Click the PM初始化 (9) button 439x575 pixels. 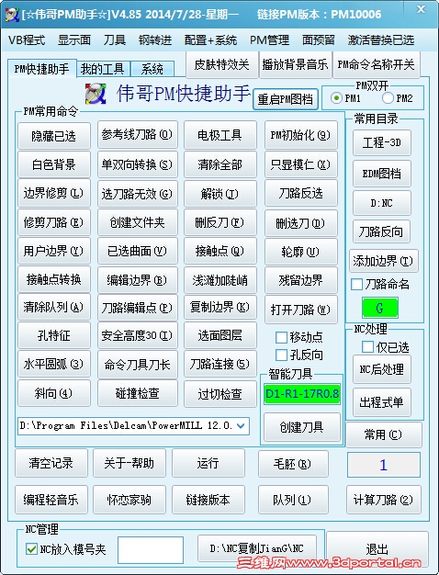coord(300,135)
